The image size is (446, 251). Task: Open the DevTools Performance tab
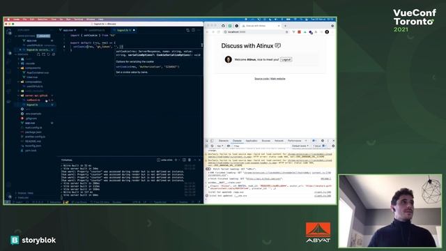(x=294, y=141)
